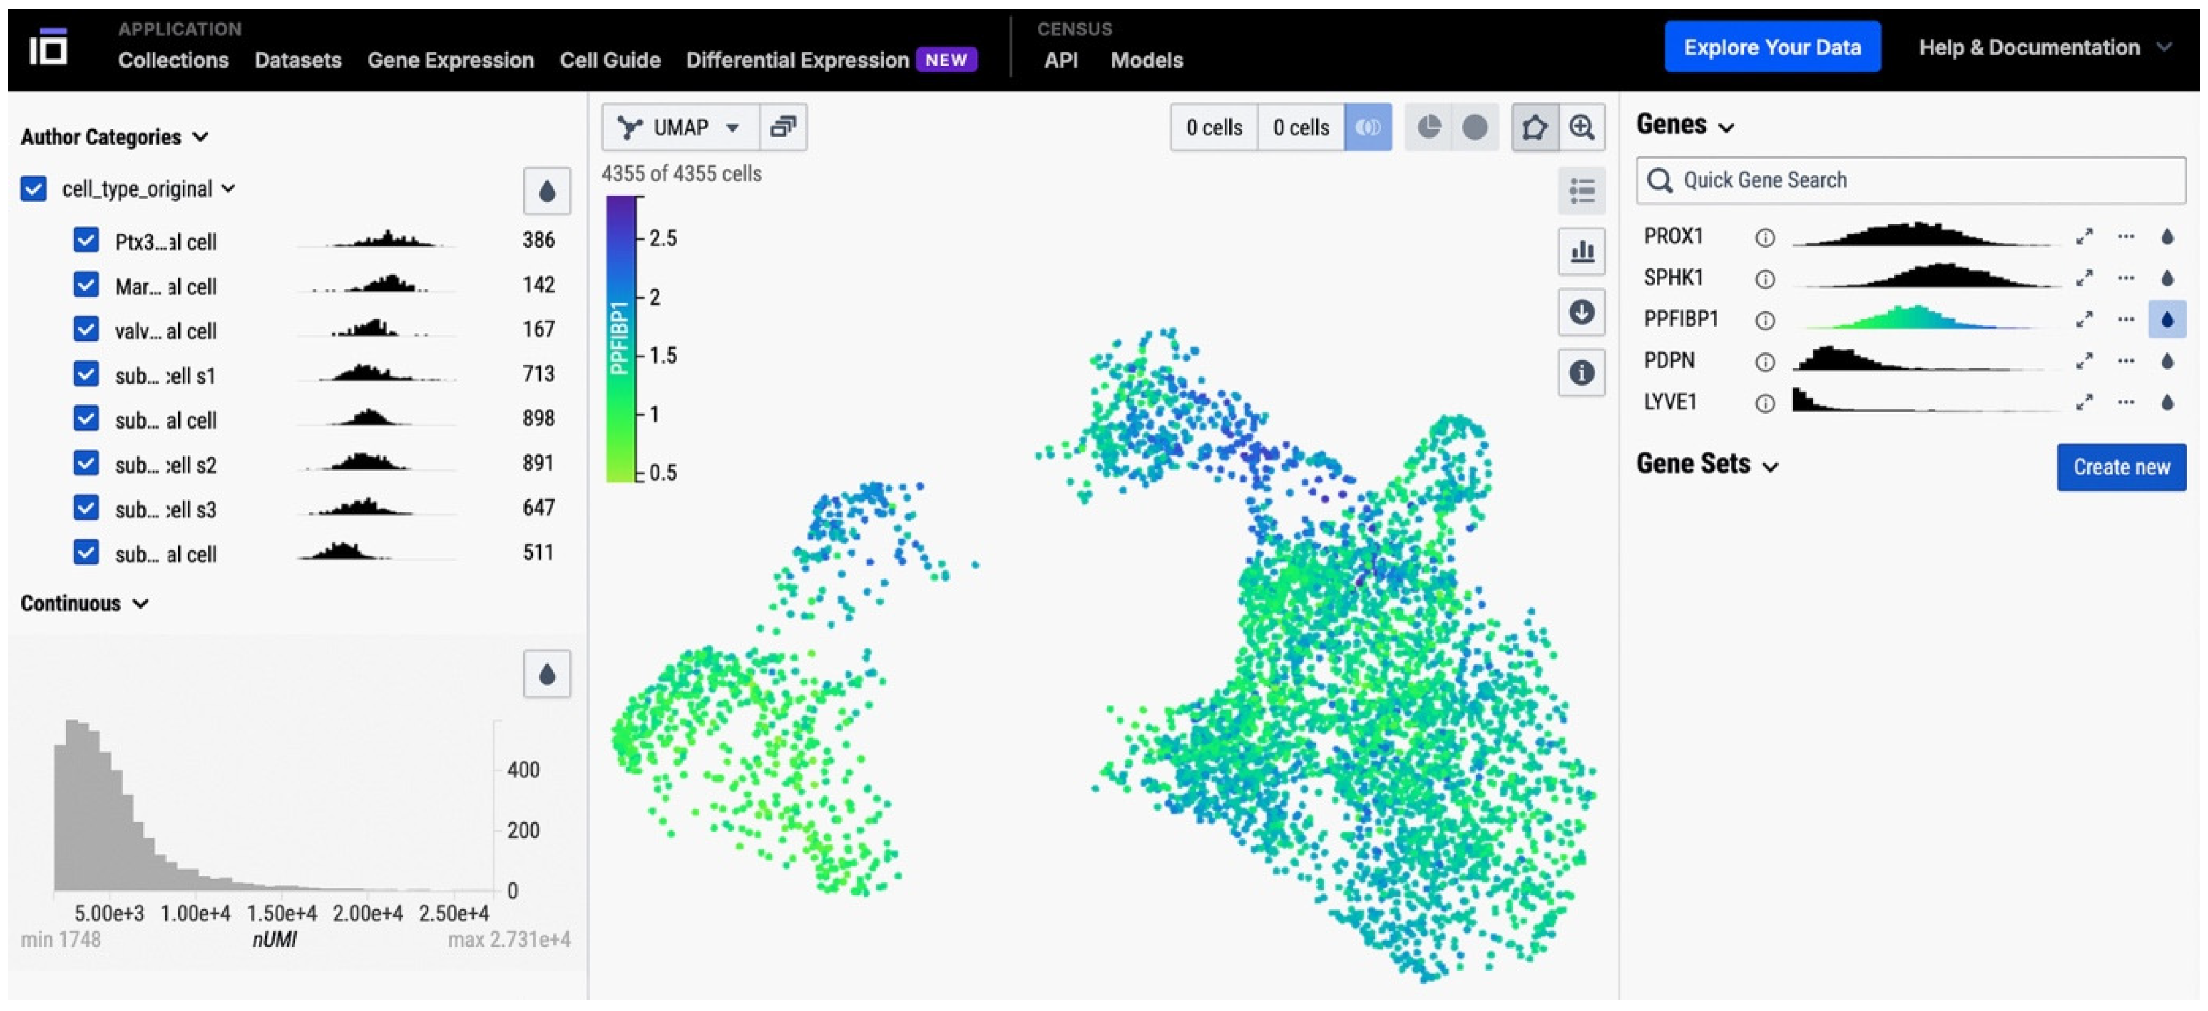The width and height of the screenshot is (2208, 1011).
Task: Click the download graph icon
Action: coord(1582,312)
